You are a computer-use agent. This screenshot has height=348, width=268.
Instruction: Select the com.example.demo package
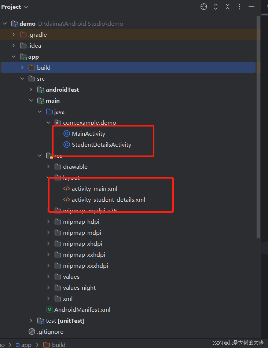tap(89, 122)
